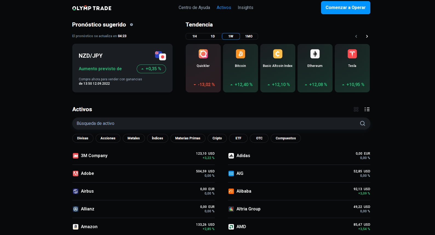Image resolution: width=435 pixels, height=235 pixels.
Task: Filter assets by Compuestos
Action: point(286,138)
